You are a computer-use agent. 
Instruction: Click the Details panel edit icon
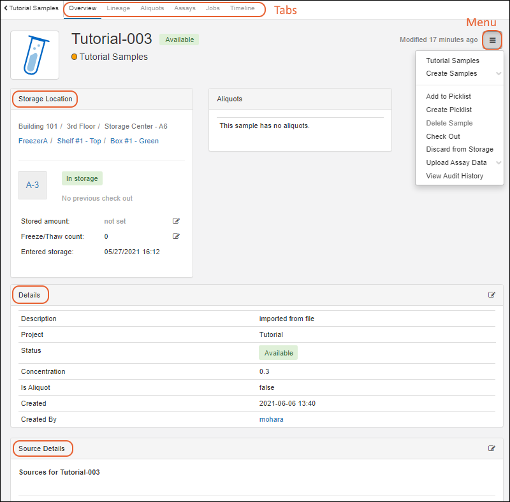pos(492,295)
